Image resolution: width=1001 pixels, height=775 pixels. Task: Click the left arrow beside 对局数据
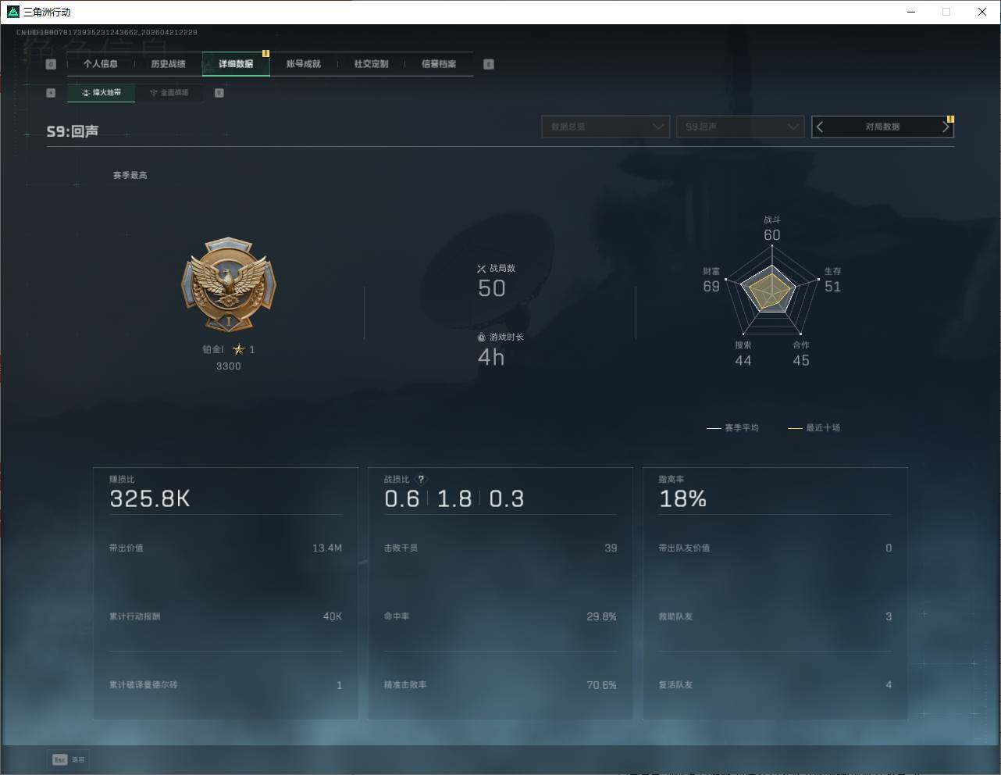(820, 127)
